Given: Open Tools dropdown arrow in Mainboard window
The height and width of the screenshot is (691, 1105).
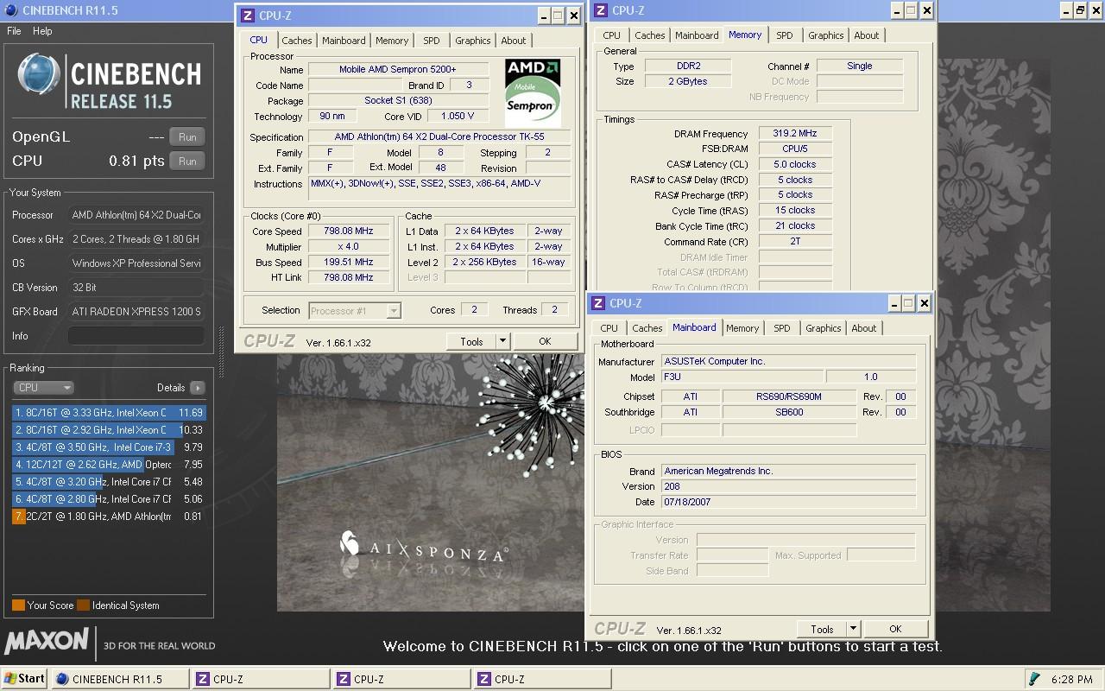Looking at the screenshot, I should point(853,629).
